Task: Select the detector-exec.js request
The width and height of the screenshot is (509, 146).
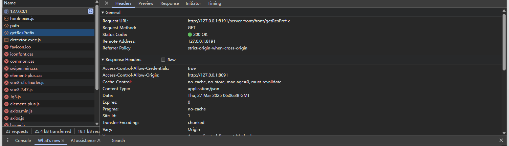Action: click(x=25, y=40)
